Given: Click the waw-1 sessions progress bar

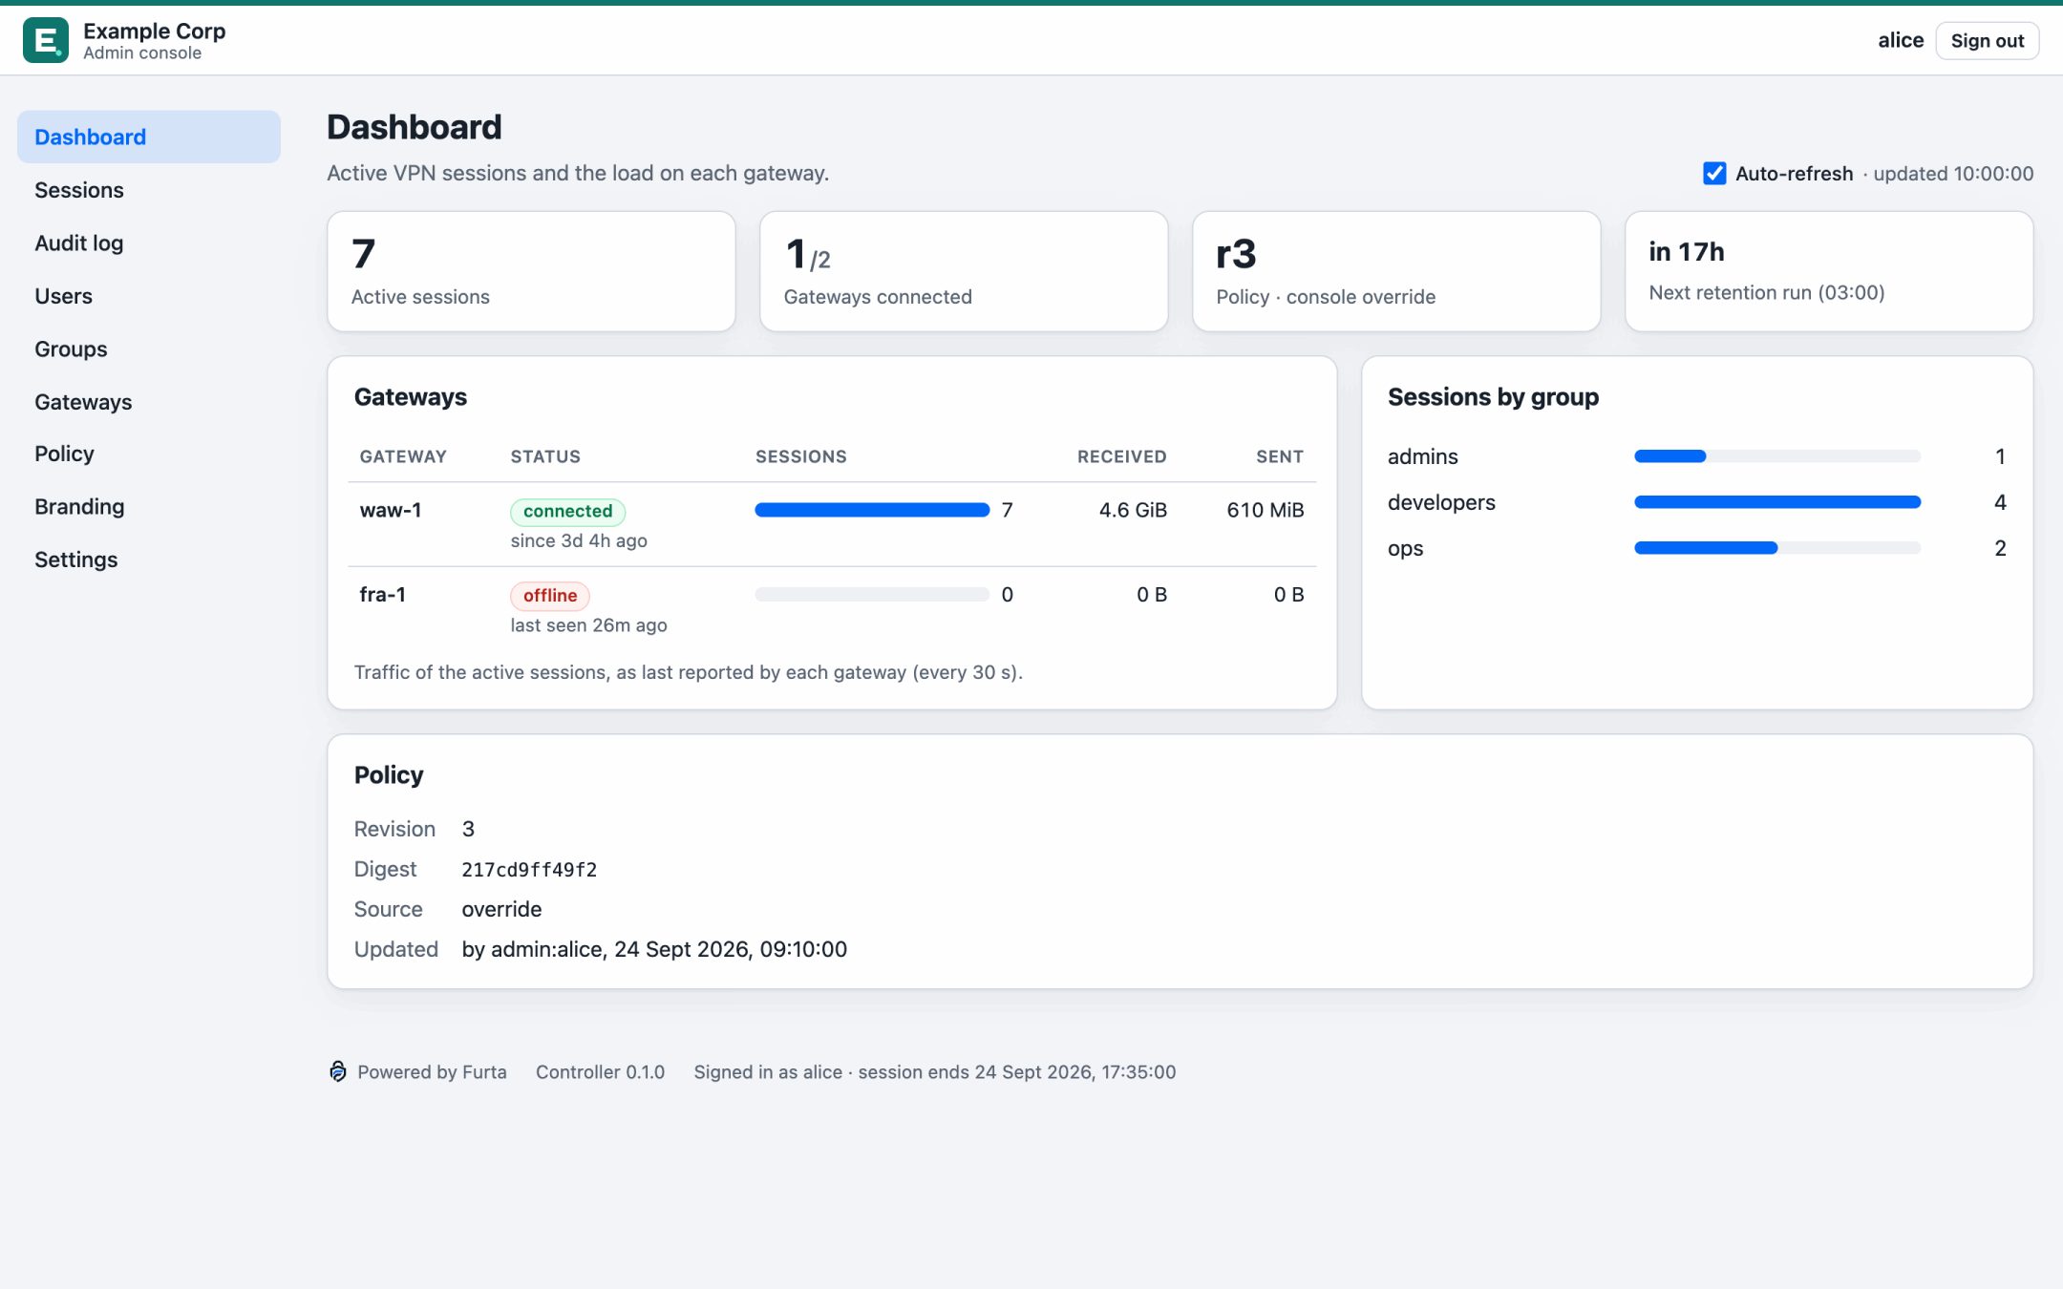Looking at the screenshot, I should [x=872, y=510].
